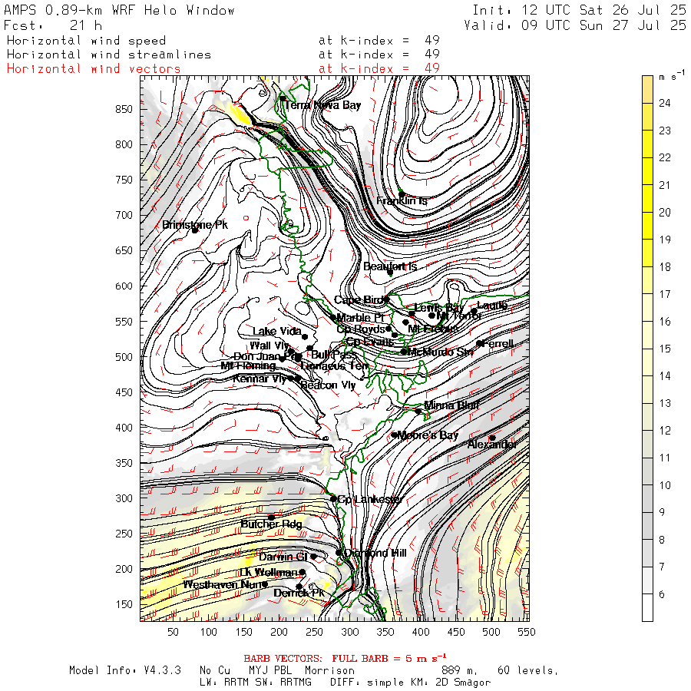The height and width of the screenshot is (691, 691).
Task: Click the 'Diamond Hill' map label
Action: (375, 553)
